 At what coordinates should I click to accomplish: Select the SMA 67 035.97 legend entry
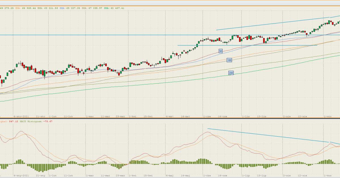coord(92,8)
